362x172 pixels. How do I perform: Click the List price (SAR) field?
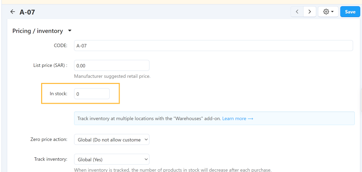[x=112, y=66]
